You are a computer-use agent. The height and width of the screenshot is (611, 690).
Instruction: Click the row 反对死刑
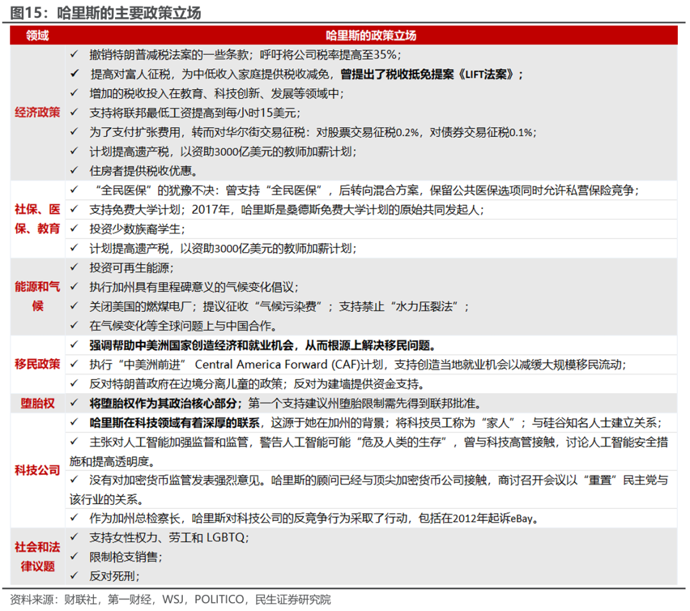click(371, 576)
